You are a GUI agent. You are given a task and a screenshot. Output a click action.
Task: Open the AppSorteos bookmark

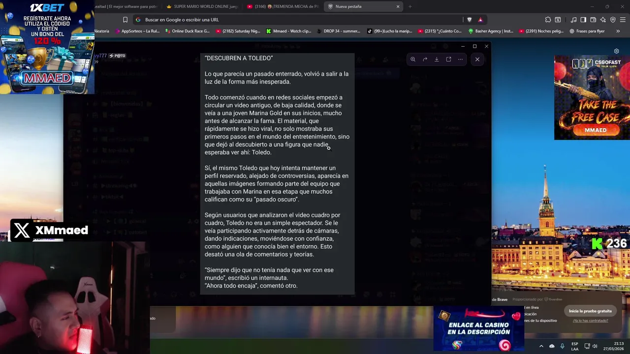pos(137,31)
